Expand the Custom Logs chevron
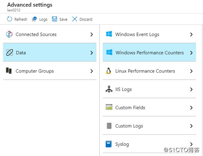The width and height of the screenshot is (203, 156). point(191,126)
